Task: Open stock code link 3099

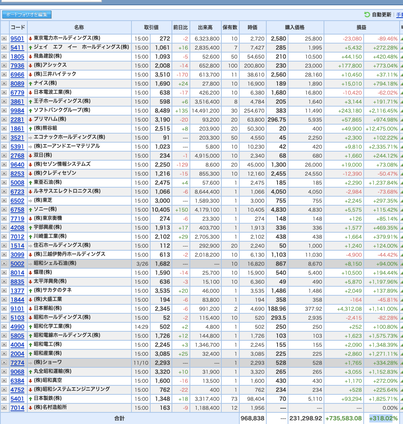Action: (x=17, y=255)
